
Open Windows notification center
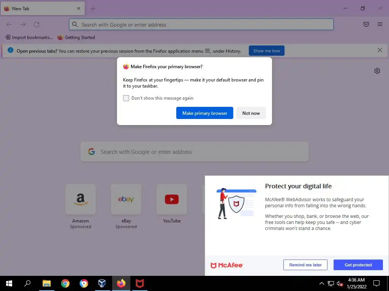(376, 283)
